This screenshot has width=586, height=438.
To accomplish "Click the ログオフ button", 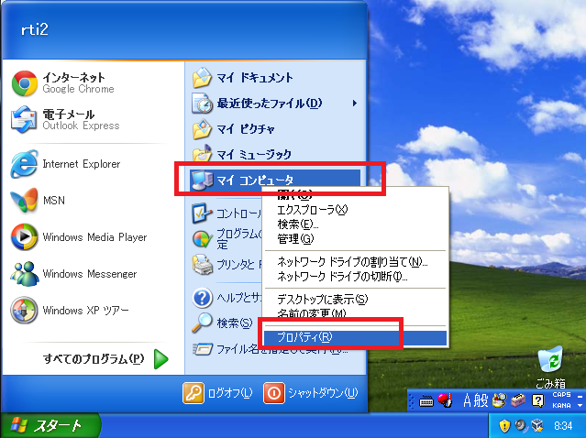I will coord(218,393).
